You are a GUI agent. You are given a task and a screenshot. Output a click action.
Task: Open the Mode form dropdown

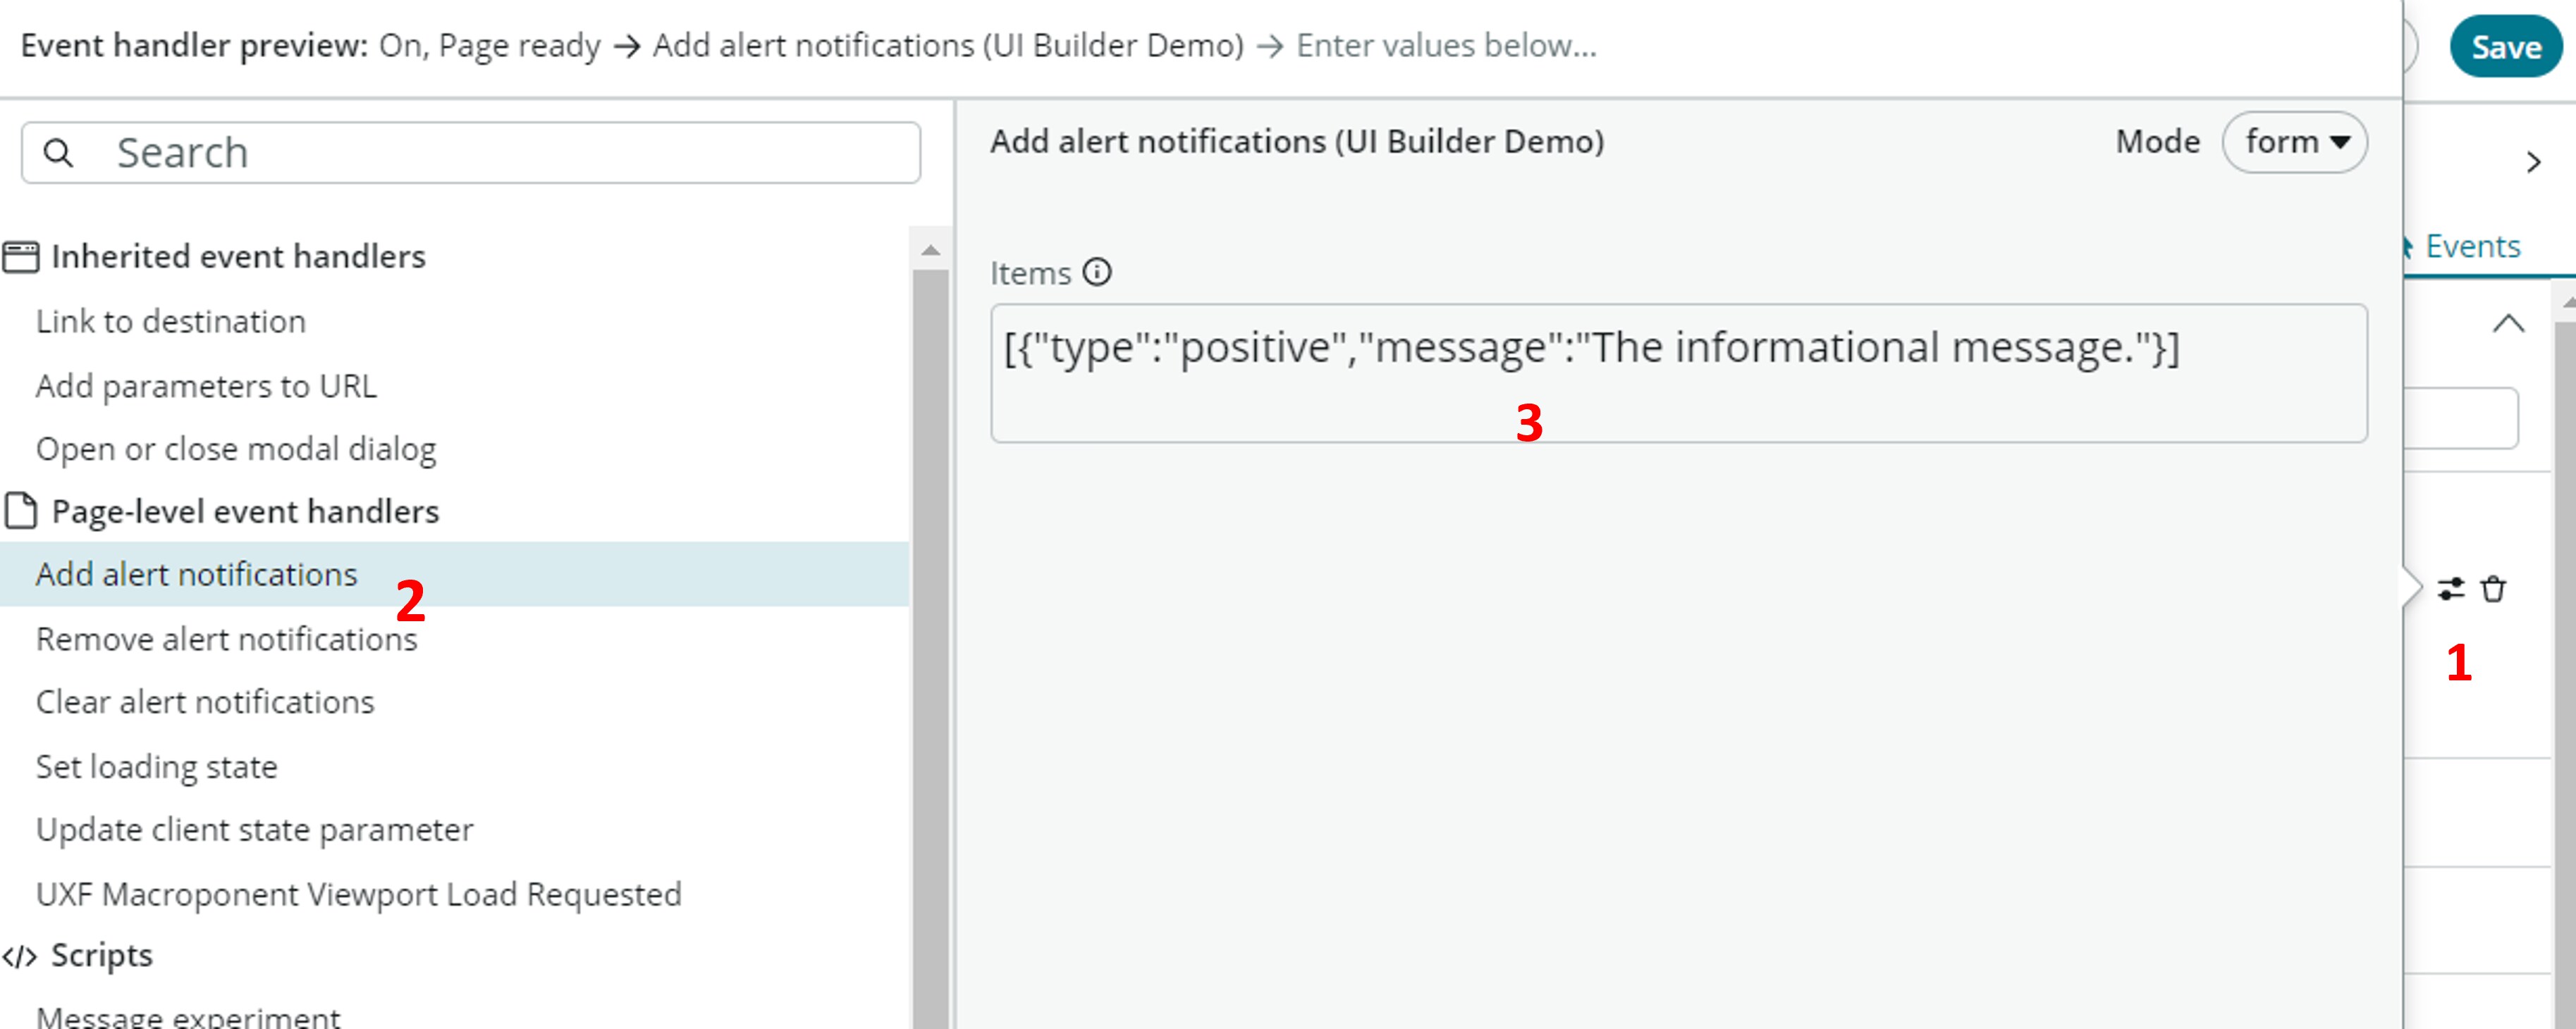pos(2295,141)
